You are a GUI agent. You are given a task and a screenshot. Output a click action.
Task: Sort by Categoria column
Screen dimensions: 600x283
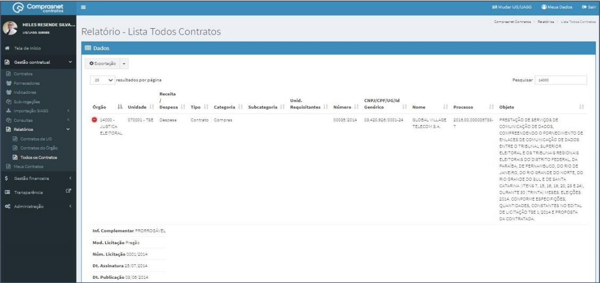click(228, 107)
